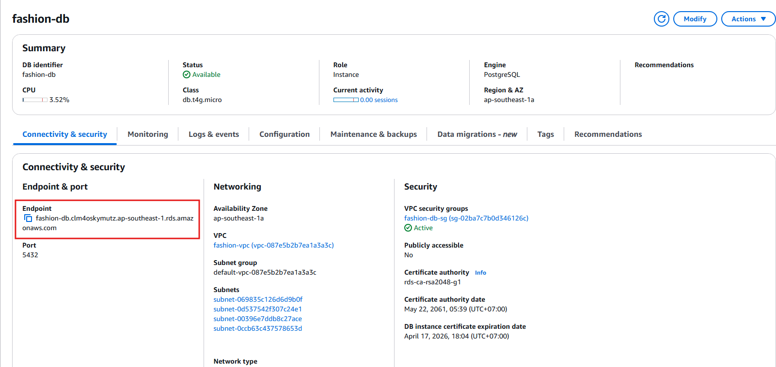Image resolution: width=776 pixels, height=367 pixels.
Task: Click the refresh icon button
Action: click(661, 19)
